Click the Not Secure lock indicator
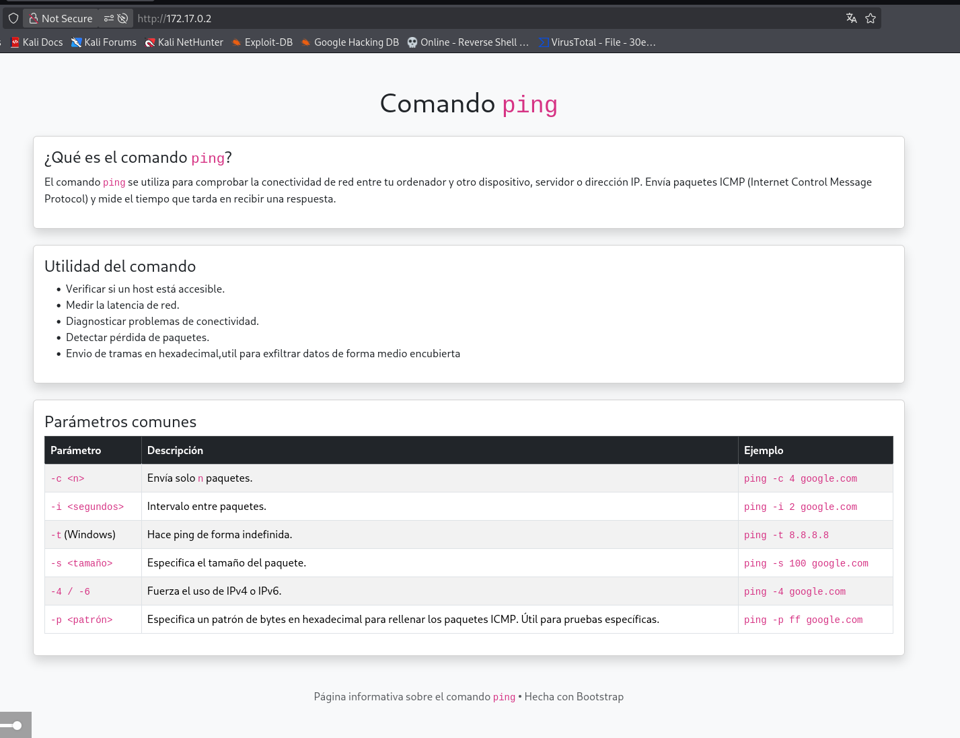 61,18
